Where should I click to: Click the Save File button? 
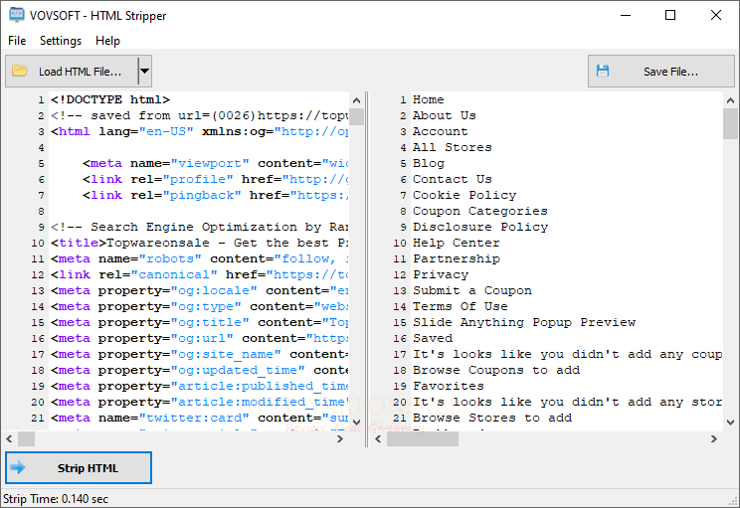point(661,72)
